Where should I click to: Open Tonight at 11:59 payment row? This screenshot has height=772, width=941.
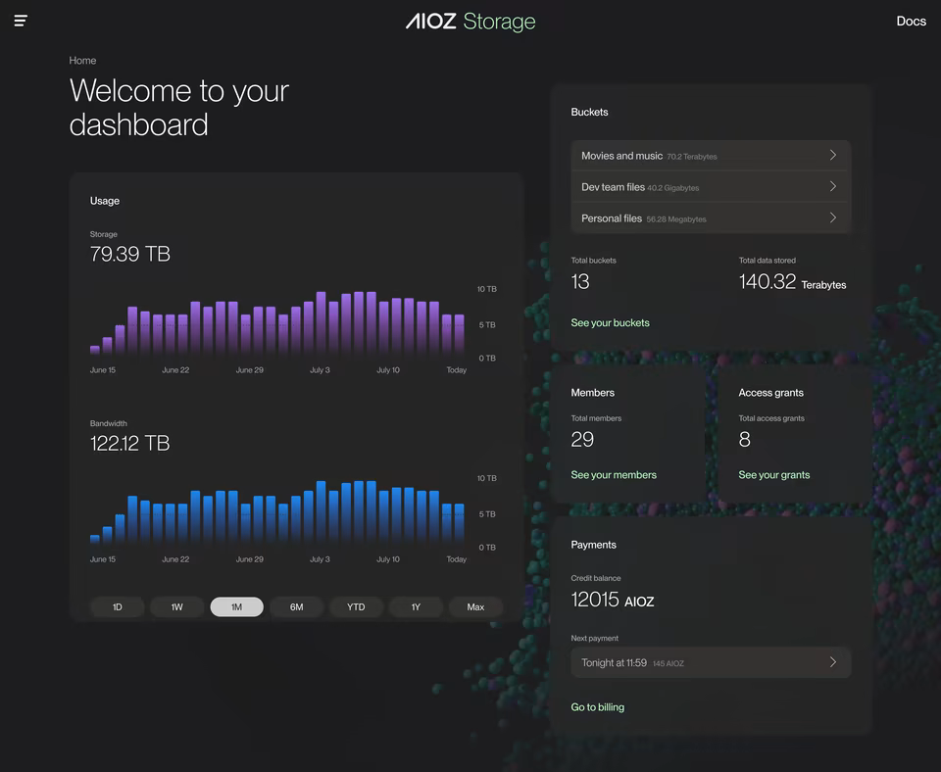point(711,662)
